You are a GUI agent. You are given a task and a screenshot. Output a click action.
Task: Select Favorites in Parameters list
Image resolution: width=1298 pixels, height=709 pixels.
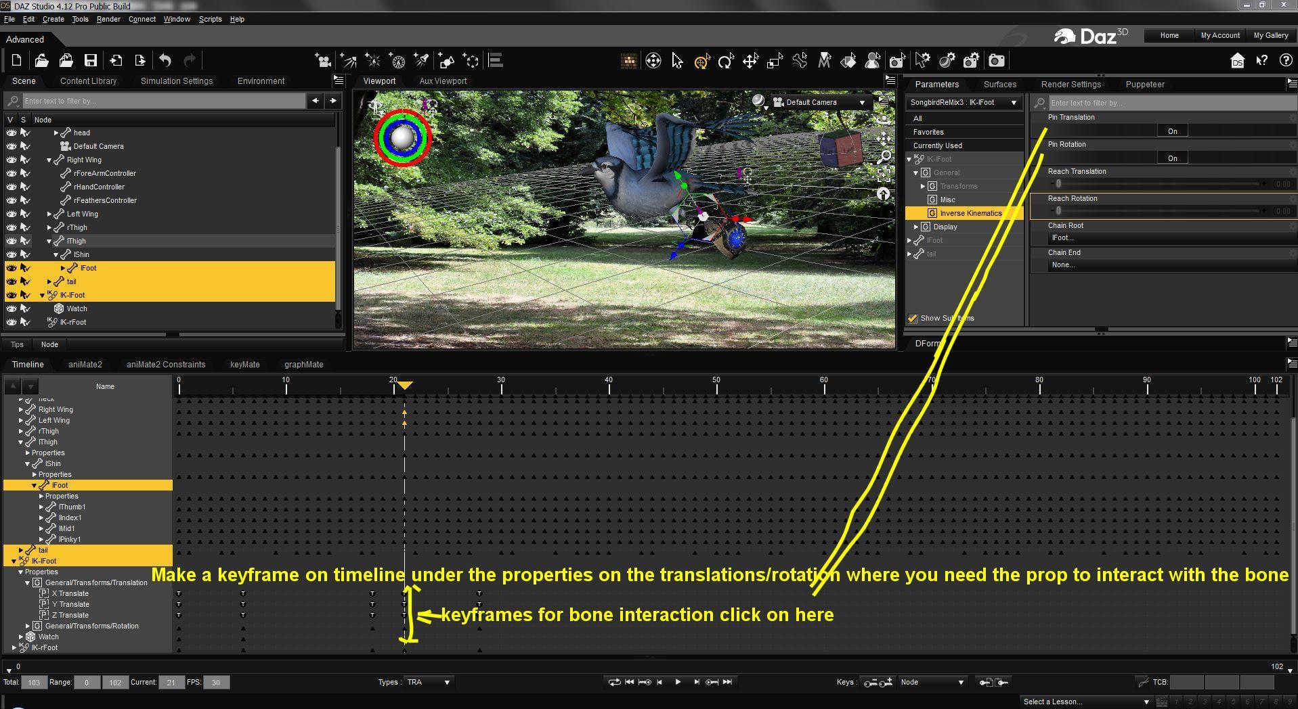[965, 132]
